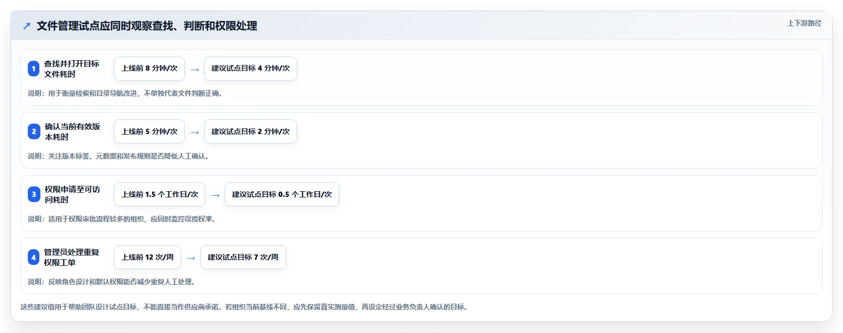Viewport: 843px width, 333px height.
Task: Click the 上线前 8 分钟/次 chip
Action: click(149, 69)
